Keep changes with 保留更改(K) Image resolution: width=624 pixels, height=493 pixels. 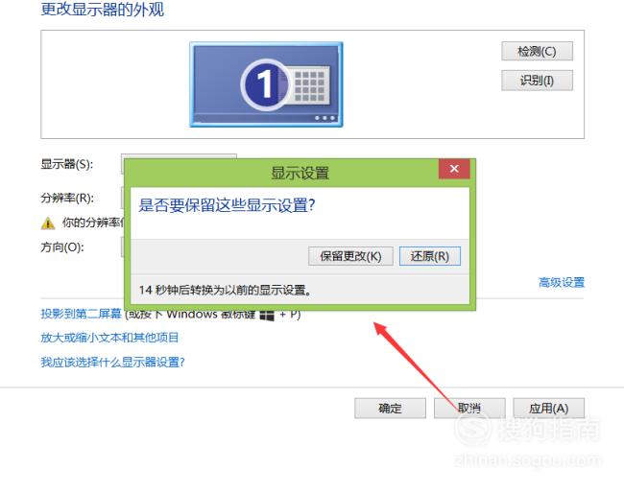pyautogui.click(x=350, y=256)
